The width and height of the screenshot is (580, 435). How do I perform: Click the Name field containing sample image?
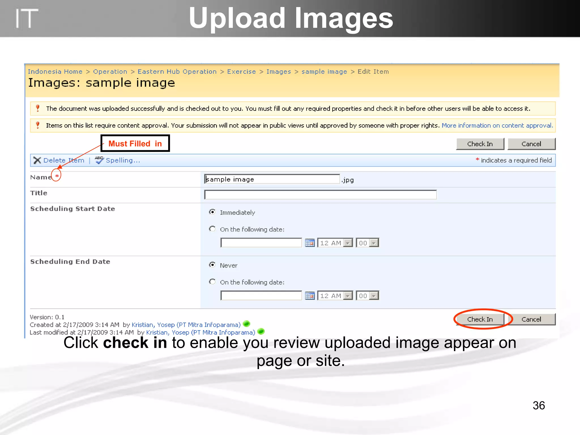click(272, 179)
